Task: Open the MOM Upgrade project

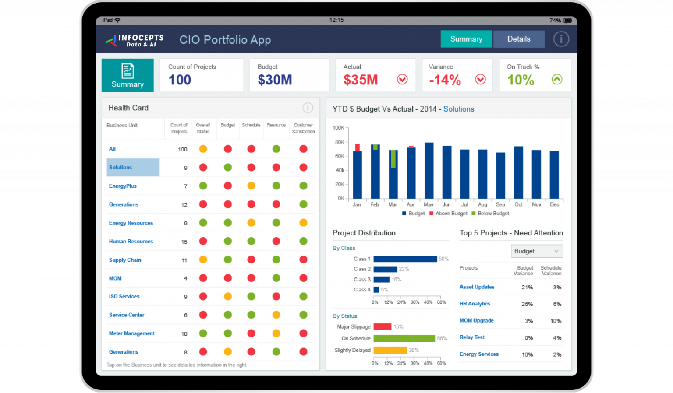Action: pos(477,321)
